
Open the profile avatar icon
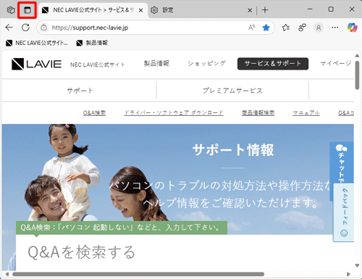coord(319,28)
